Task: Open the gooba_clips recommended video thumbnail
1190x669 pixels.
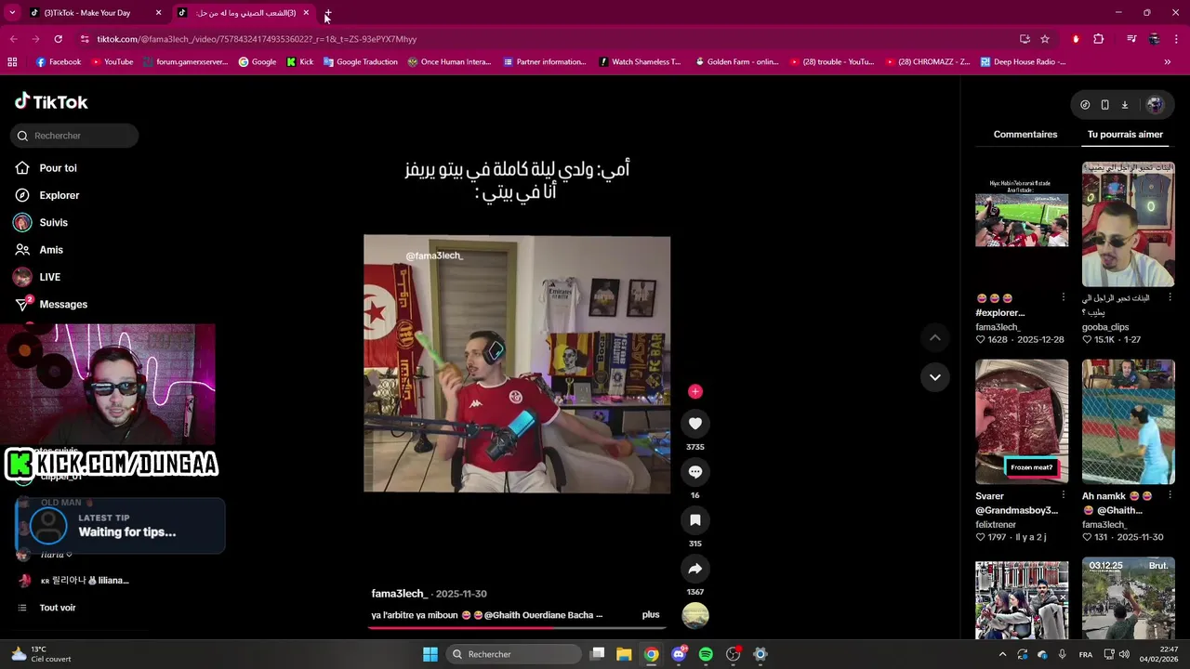Action: click(1129, 225)
